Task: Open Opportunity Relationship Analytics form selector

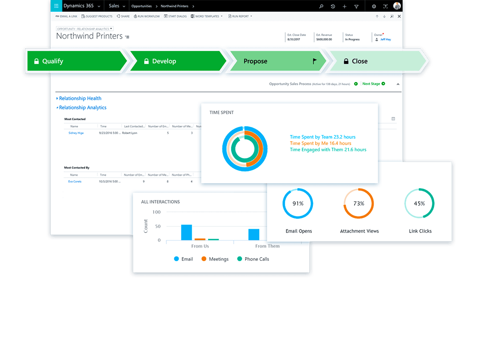Action: 84,29
